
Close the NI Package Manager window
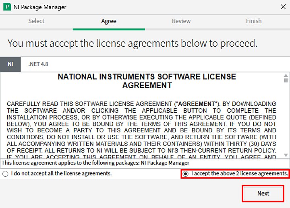(x=283, y=7)
